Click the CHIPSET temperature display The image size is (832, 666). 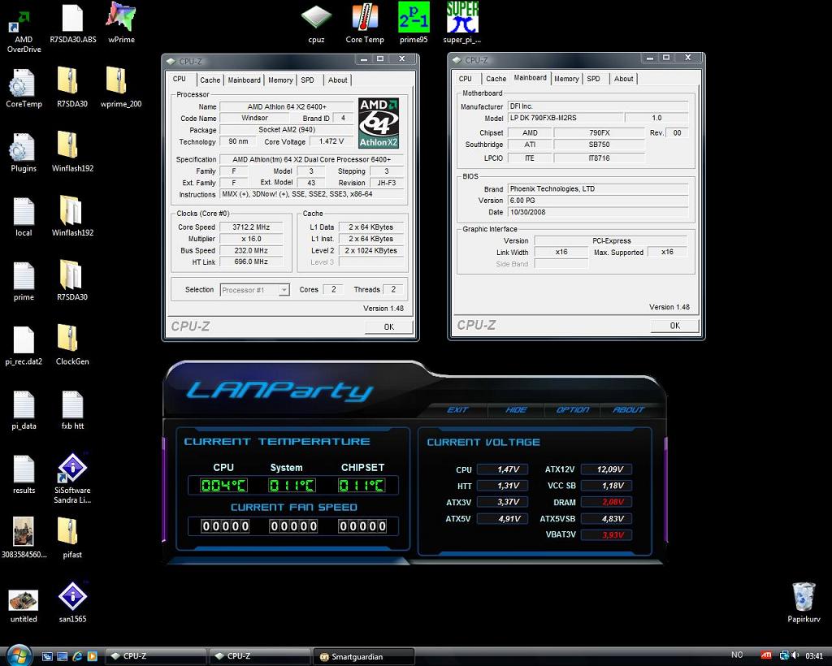pos(362,485)
